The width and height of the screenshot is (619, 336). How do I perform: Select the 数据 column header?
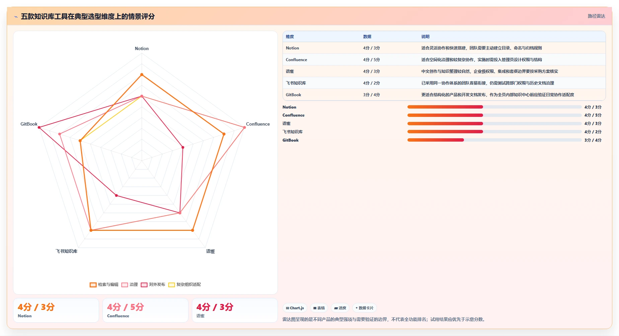[x=367, y=37]
